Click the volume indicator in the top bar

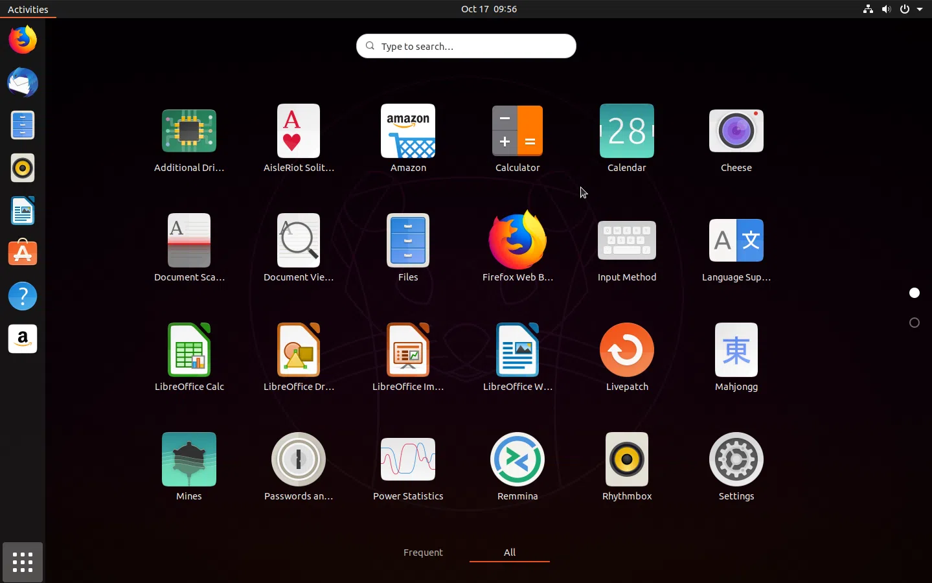(x=887, y=9)
